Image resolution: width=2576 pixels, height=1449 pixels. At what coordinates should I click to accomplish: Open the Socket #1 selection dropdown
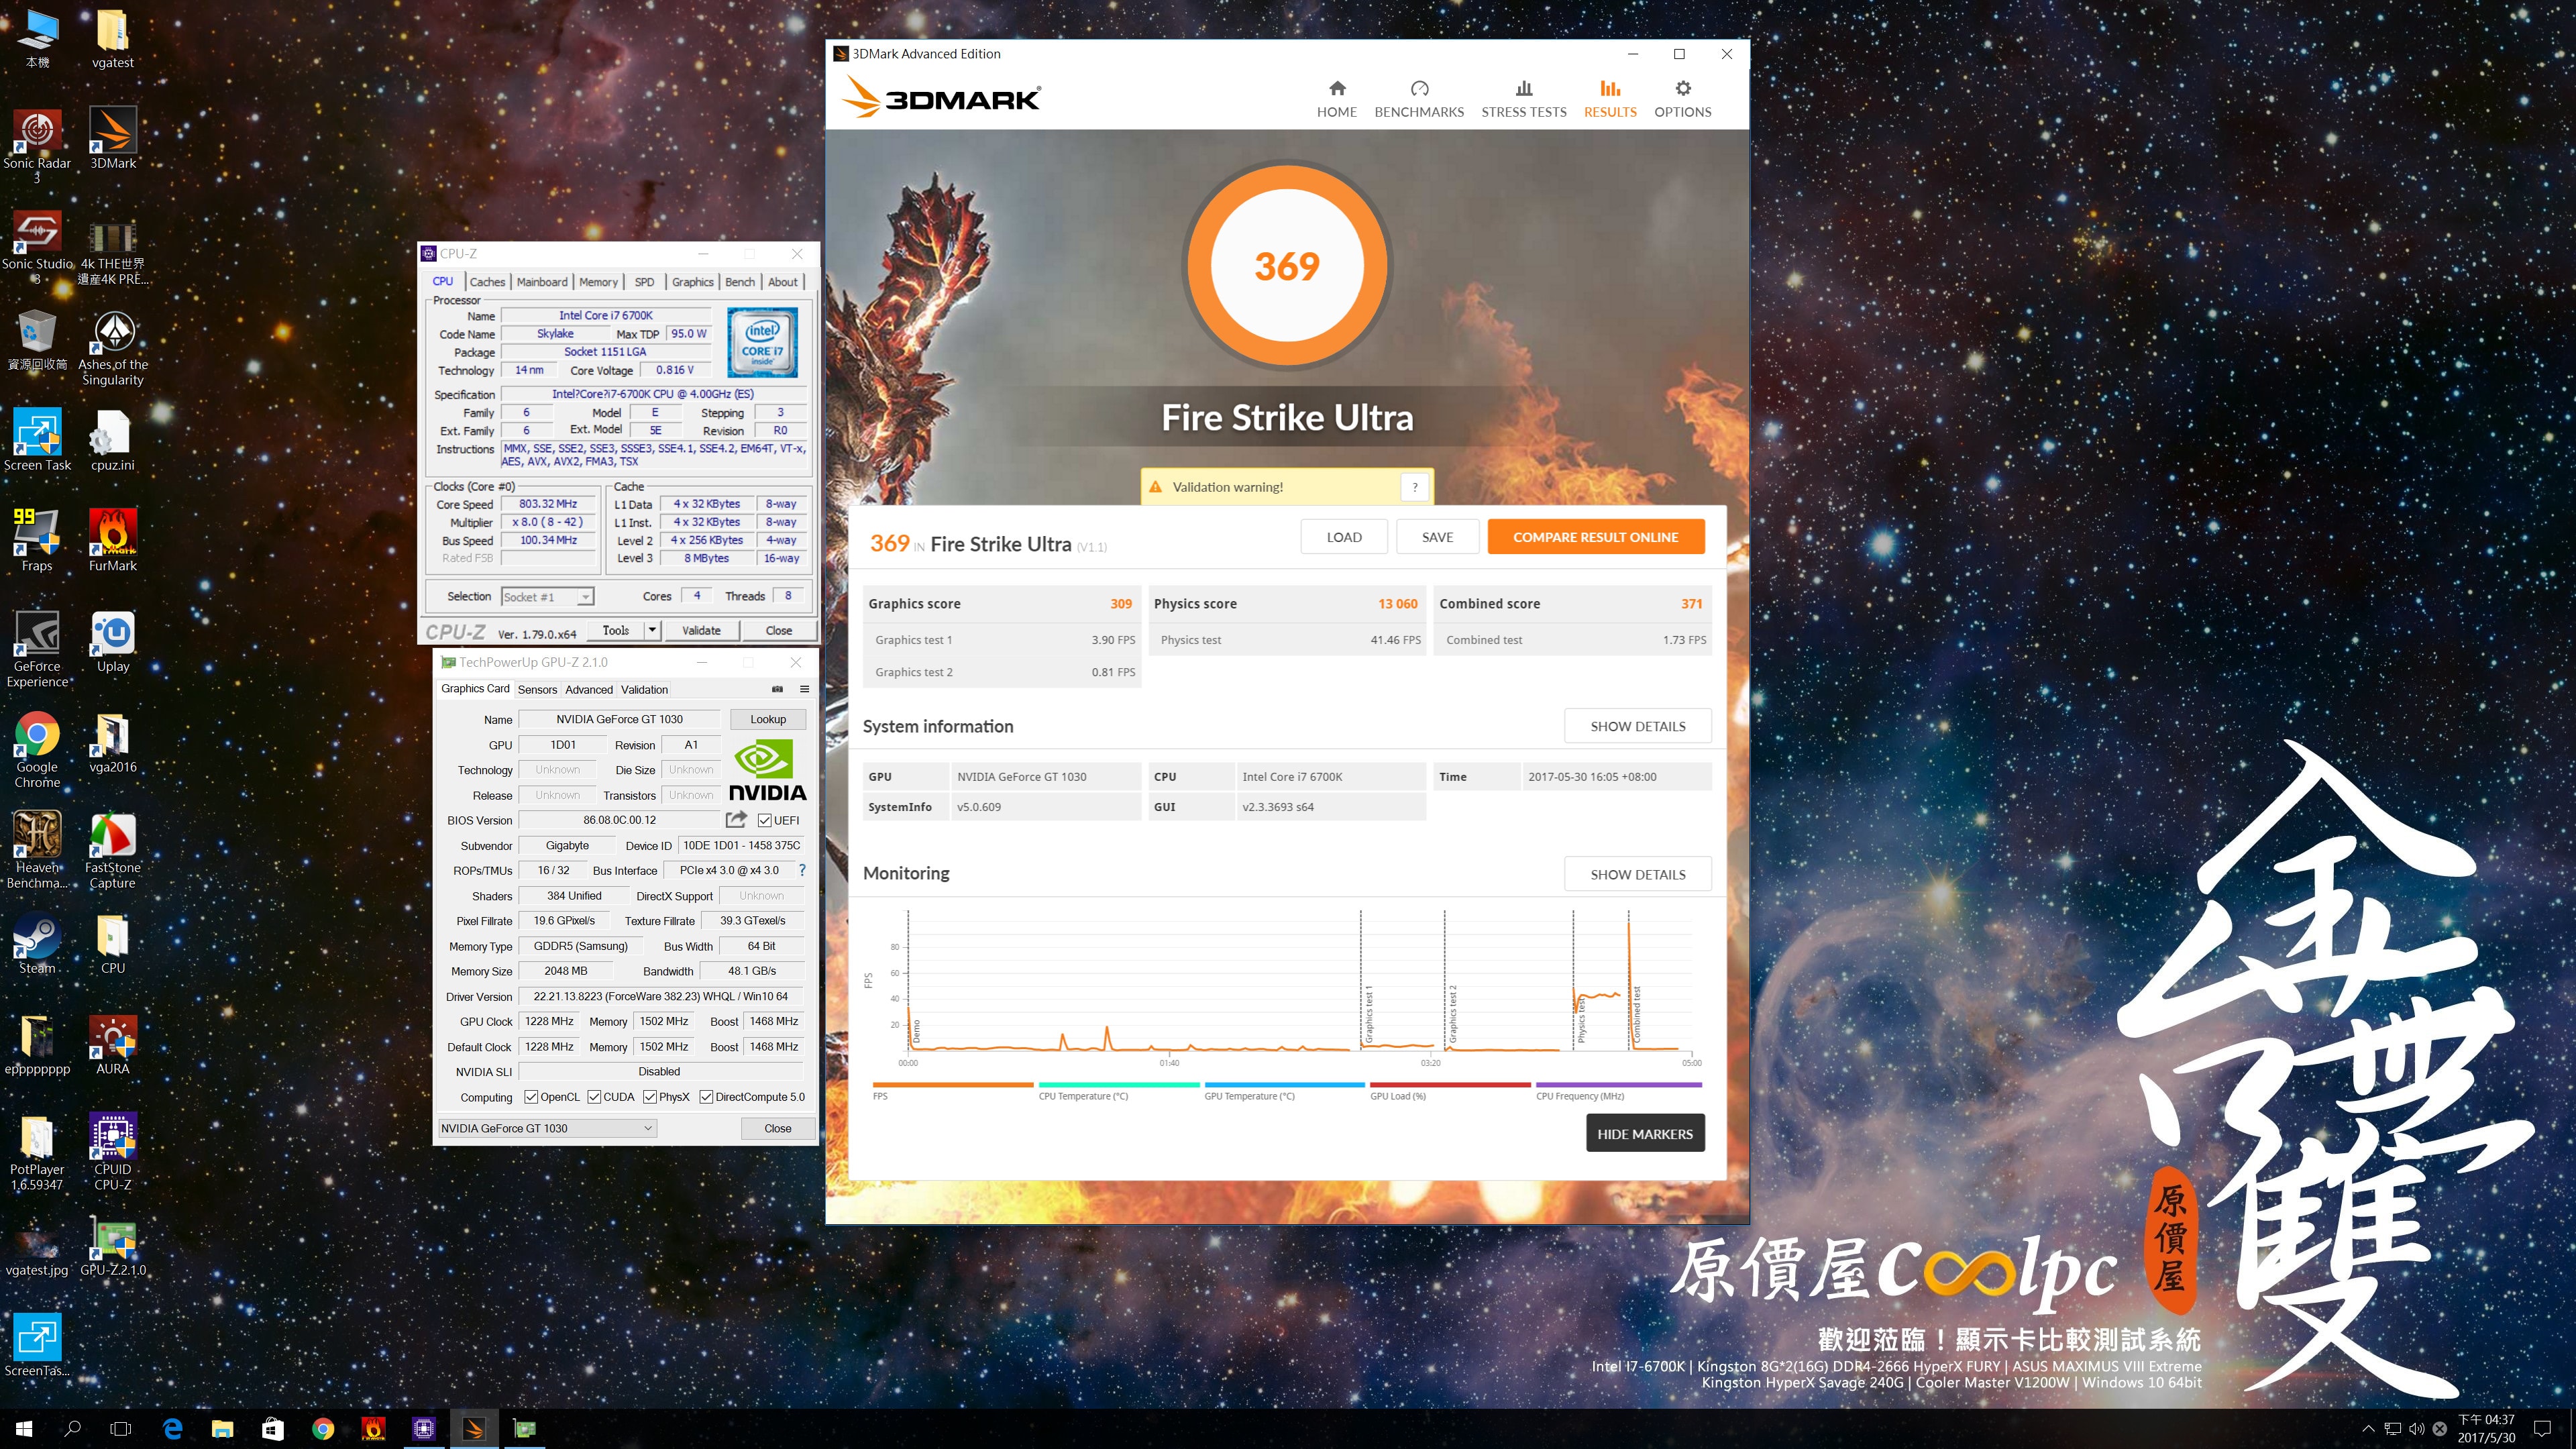[585, 597]
